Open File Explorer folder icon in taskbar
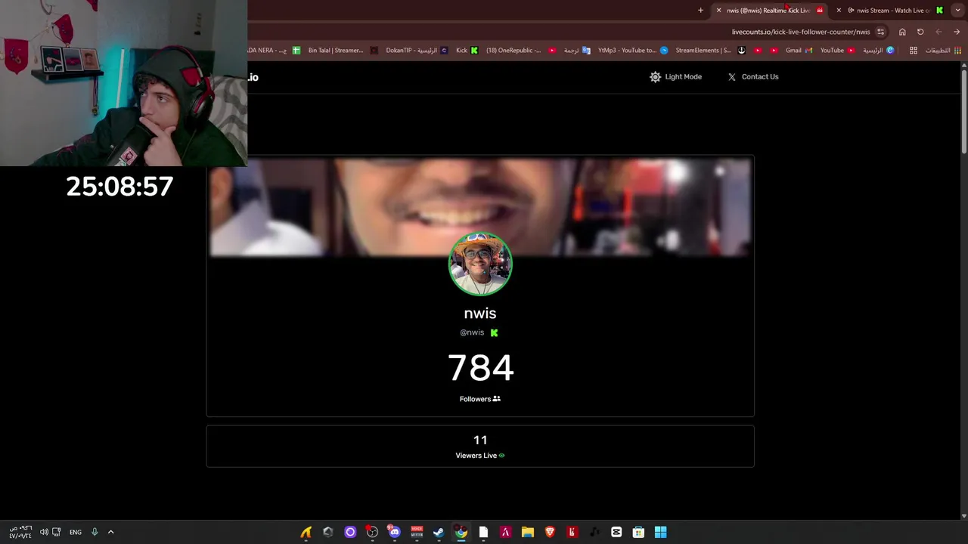 (x=528, y=532)
